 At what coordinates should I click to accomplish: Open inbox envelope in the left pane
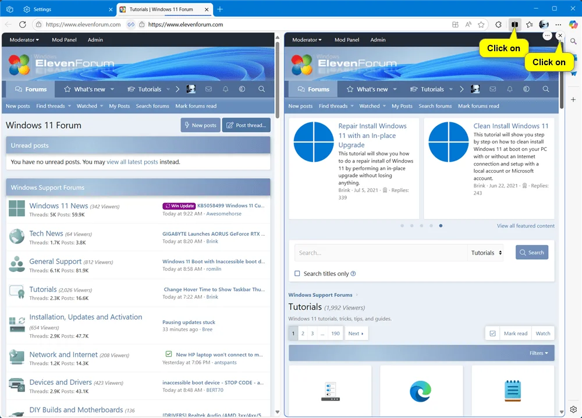coord(208,89)
